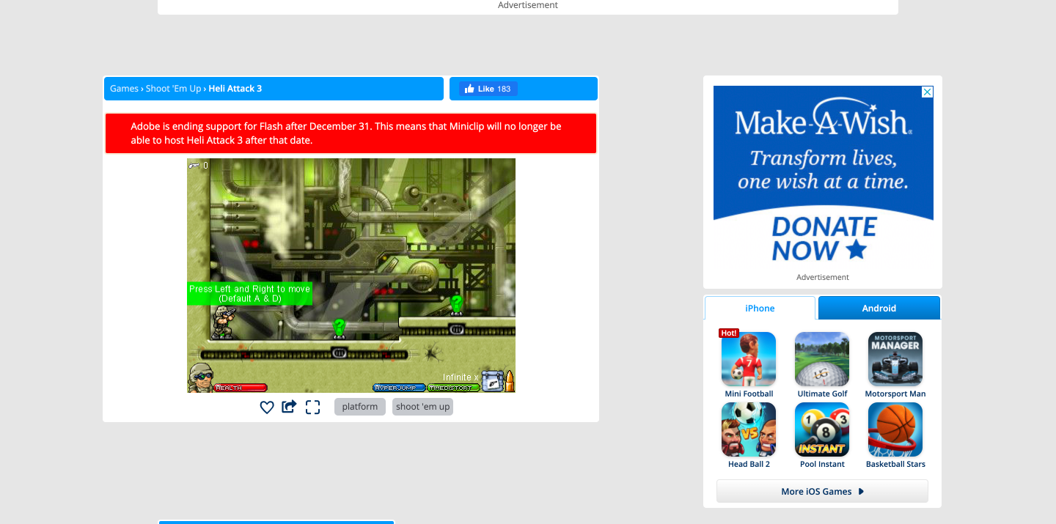Screen dimensions: 1056x524
Task: Click the left green question mark pickup in the game
Action: [339, 328]
